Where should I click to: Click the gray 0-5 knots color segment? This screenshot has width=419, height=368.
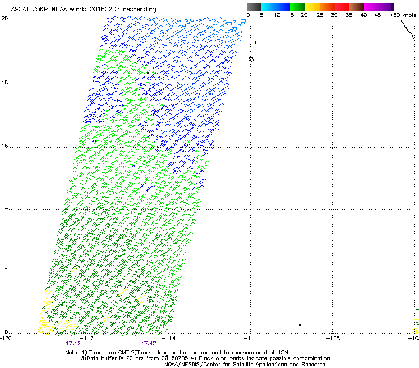pyautogui.click(x=254, y=7)
